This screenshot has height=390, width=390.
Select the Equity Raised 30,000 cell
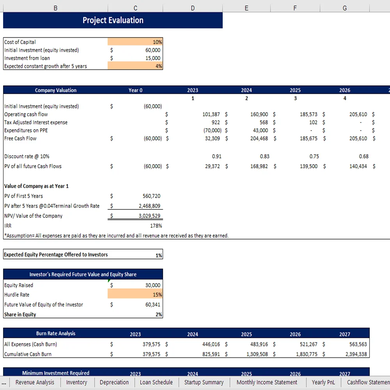coord(135,285)
